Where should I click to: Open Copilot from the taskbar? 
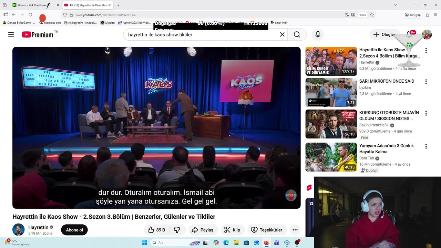pos(216,242)
